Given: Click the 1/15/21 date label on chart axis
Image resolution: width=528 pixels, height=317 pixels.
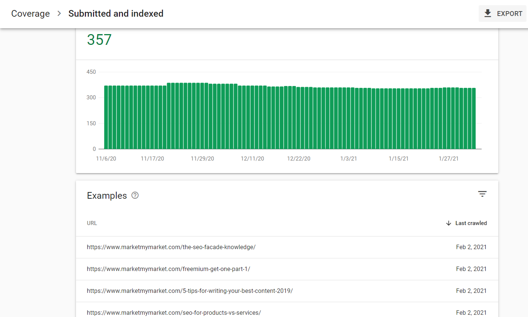Looking at the screenshot, I should tap(398, 159).
